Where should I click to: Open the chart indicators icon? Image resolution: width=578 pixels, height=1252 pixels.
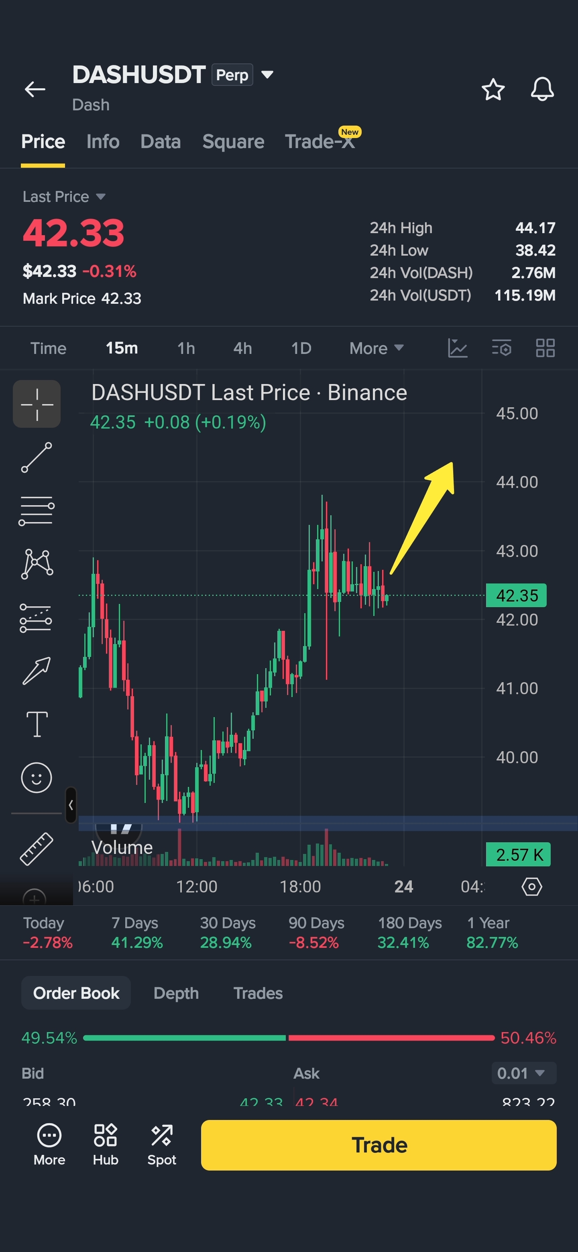click(458, 348)
